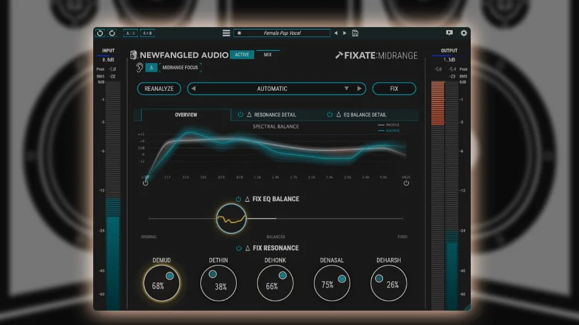This screenshot has height=325, width=579.
Task: Toggle the HIGH frequency power icon
Action: (x=406, y=183)
